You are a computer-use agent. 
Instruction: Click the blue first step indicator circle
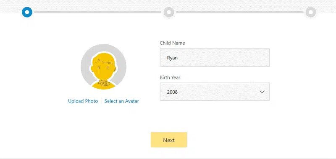click(x=27, y=12)
